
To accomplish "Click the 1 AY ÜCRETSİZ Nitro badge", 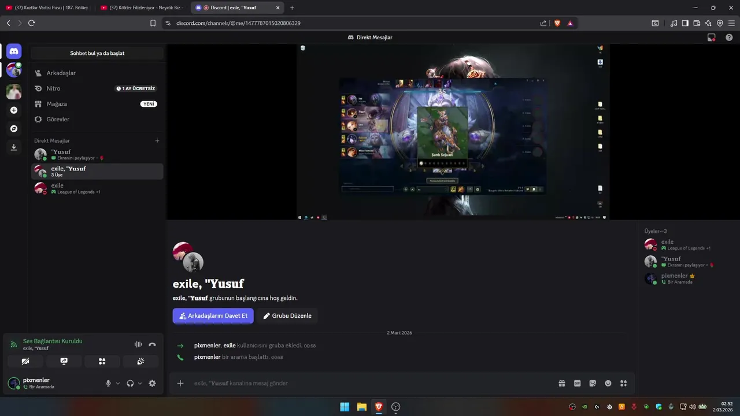I will (x=136, y=88).
